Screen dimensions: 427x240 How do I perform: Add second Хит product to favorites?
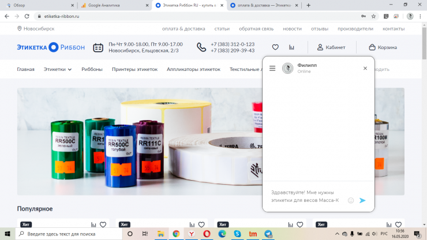(x=201, y=224)
